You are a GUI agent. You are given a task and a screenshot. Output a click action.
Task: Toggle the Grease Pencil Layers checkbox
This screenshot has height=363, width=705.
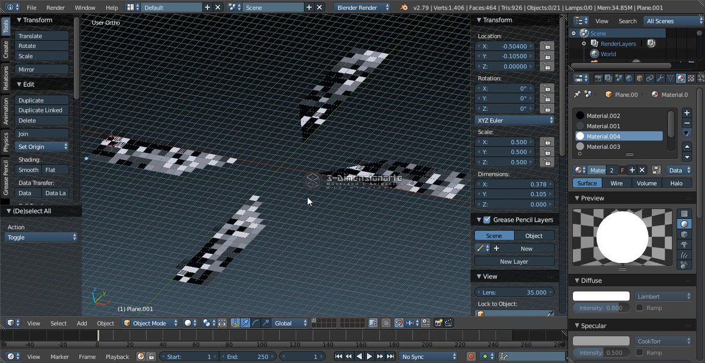(x=486, y=220)
